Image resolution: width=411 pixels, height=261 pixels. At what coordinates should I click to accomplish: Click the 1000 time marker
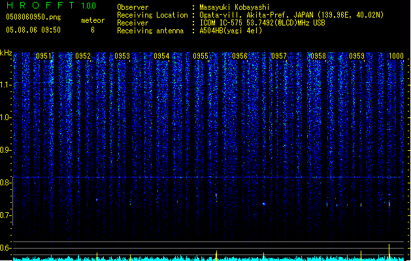tap(396, 56)
